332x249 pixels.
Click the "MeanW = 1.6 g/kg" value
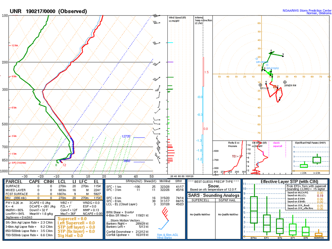[41, 214]
